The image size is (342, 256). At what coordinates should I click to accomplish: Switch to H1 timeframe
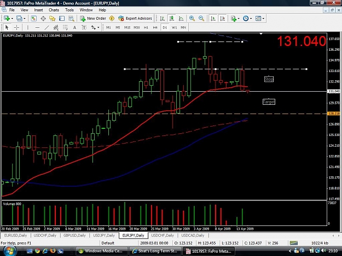coord(146,27)
